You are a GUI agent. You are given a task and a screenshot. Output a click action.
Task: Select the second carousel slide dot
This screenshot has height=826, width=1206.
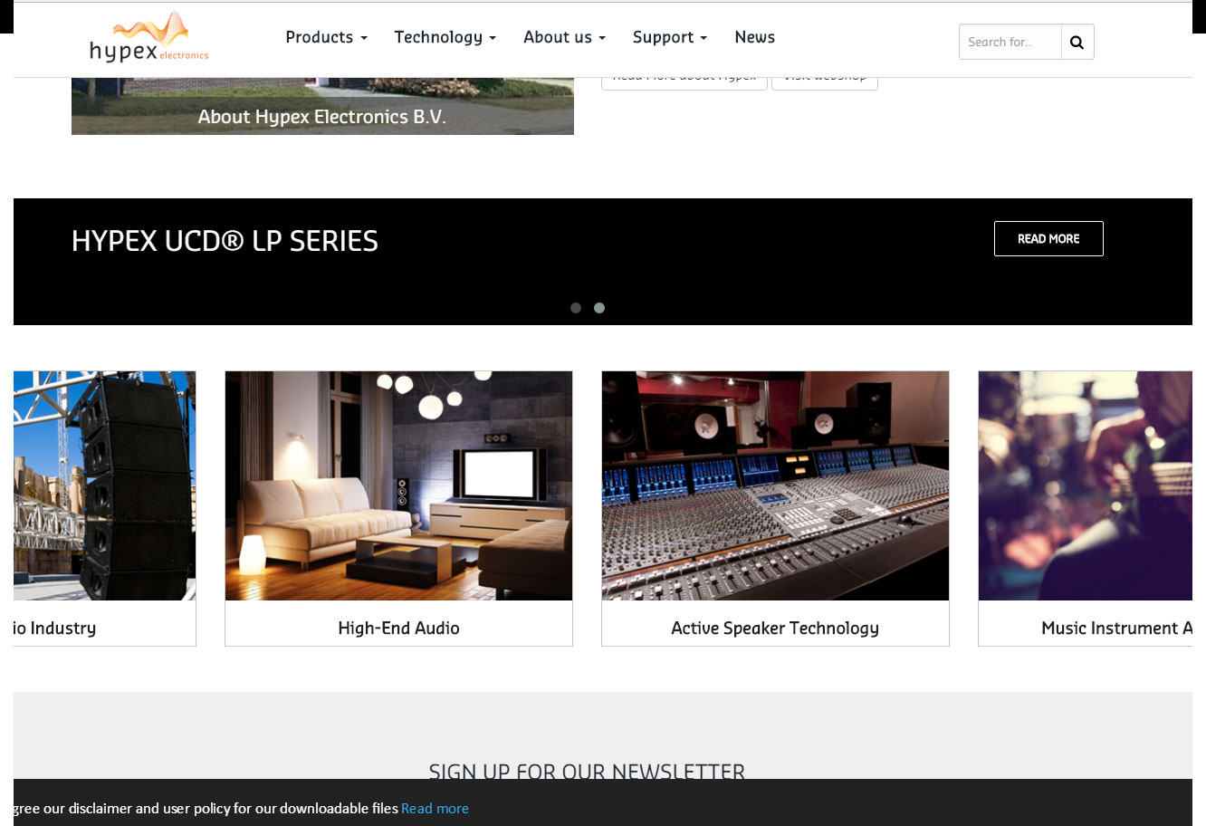pos(599,308)
